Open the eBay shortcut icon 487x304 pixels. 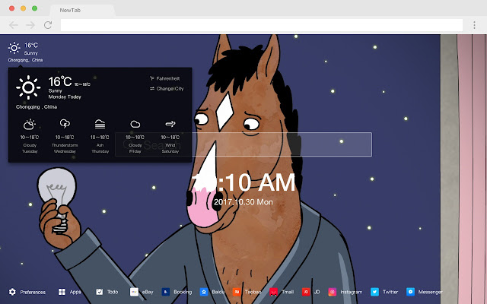134,292
